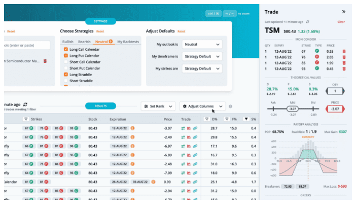Switch to the Bullish strategies tab
354x211 pixels.
click(x=67, y=41)
